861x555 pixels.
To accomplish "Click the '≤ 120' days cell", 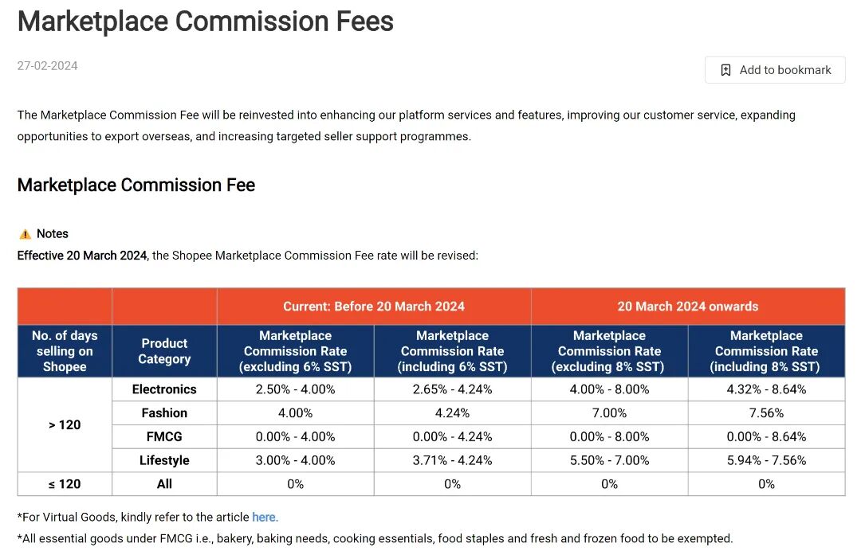I will point(65,484).
